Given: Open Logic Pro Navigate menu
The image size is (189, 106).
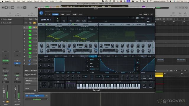Looking at the screenshot, I should (30, 1).
